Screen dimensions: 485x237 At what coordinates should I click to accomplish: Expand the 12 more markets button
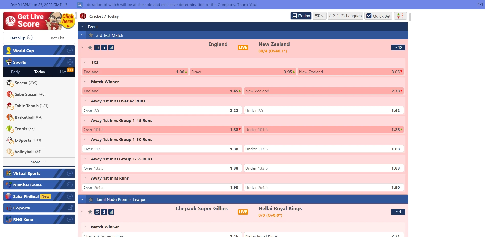pos(398,48)
